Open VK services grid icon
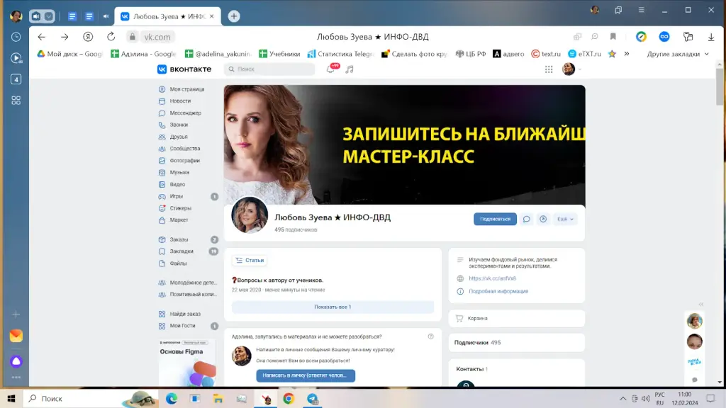 (x=549, y=69)
